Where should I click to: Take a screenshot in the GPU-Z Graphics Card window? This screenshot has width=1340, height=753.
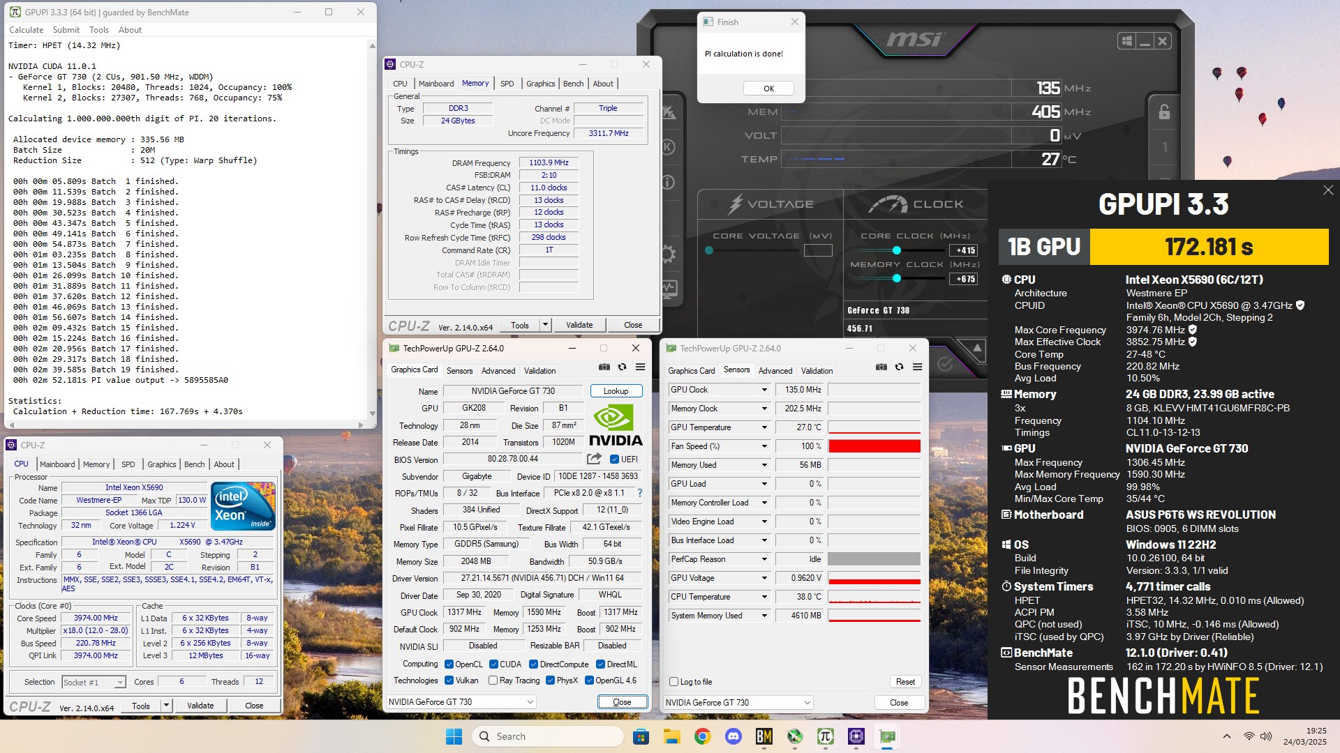604,367
